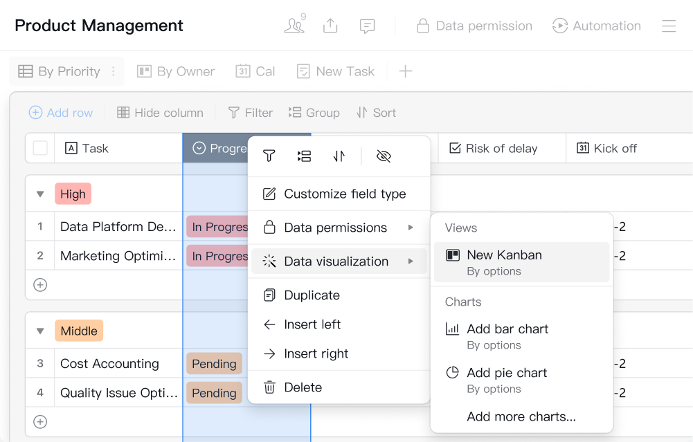Open the comments icon in header
The width and height of the screenshot is (693, 442).
coord(368,26)
